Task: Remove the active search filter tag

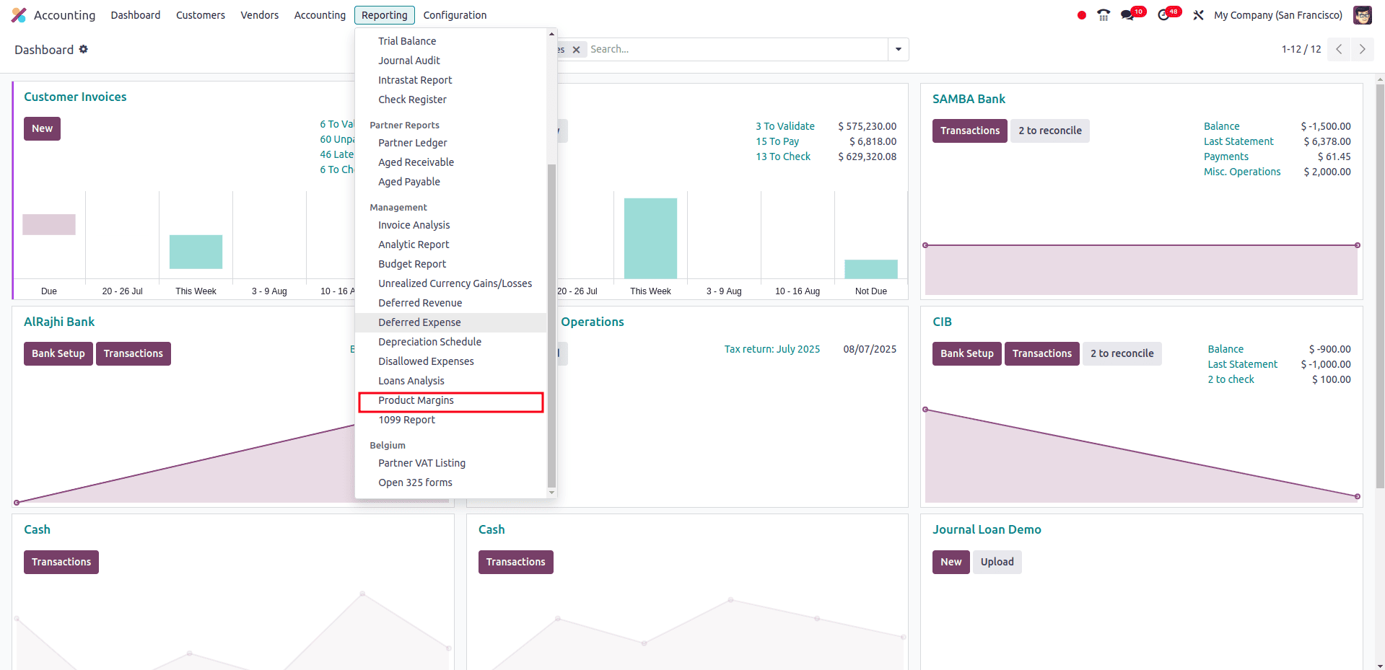Action: tap(576, 50)
